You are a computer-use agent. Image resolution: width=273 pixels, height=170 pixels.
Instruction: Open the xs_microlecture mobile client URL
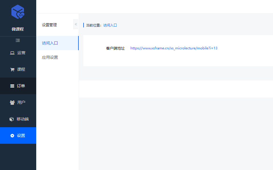[174, 48]
